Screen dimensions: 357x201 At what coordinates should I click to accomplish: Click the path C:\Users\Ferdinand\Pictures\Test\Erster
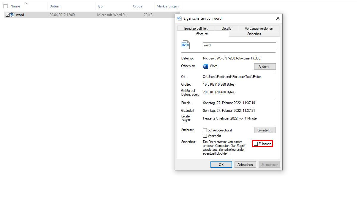point(232,77)
